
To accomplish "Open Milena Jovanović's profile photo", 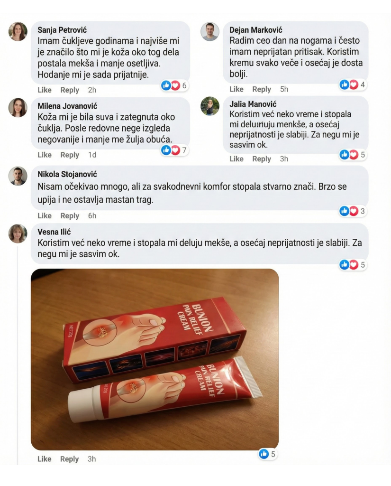I will point(18,108).
